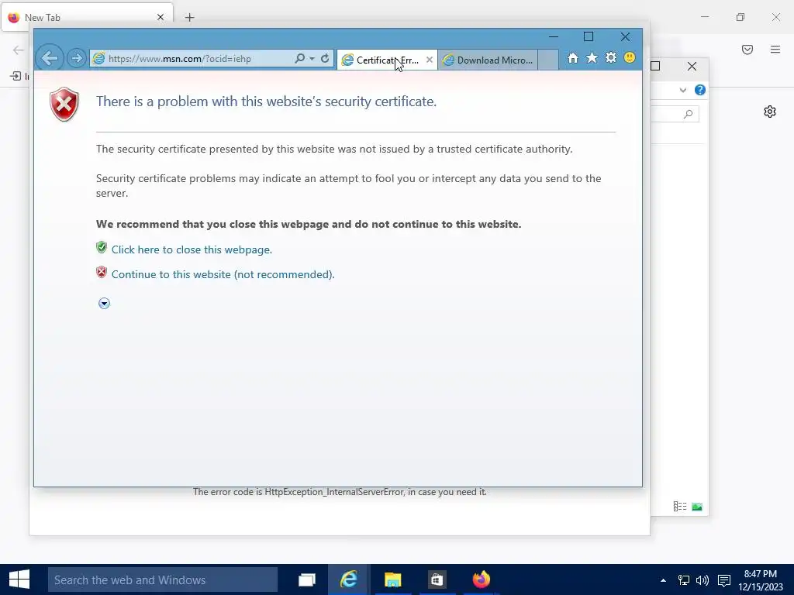This screenshot has width=794, height=595.
Task: Close the Certificate Error tab
Action: (430, 60)
